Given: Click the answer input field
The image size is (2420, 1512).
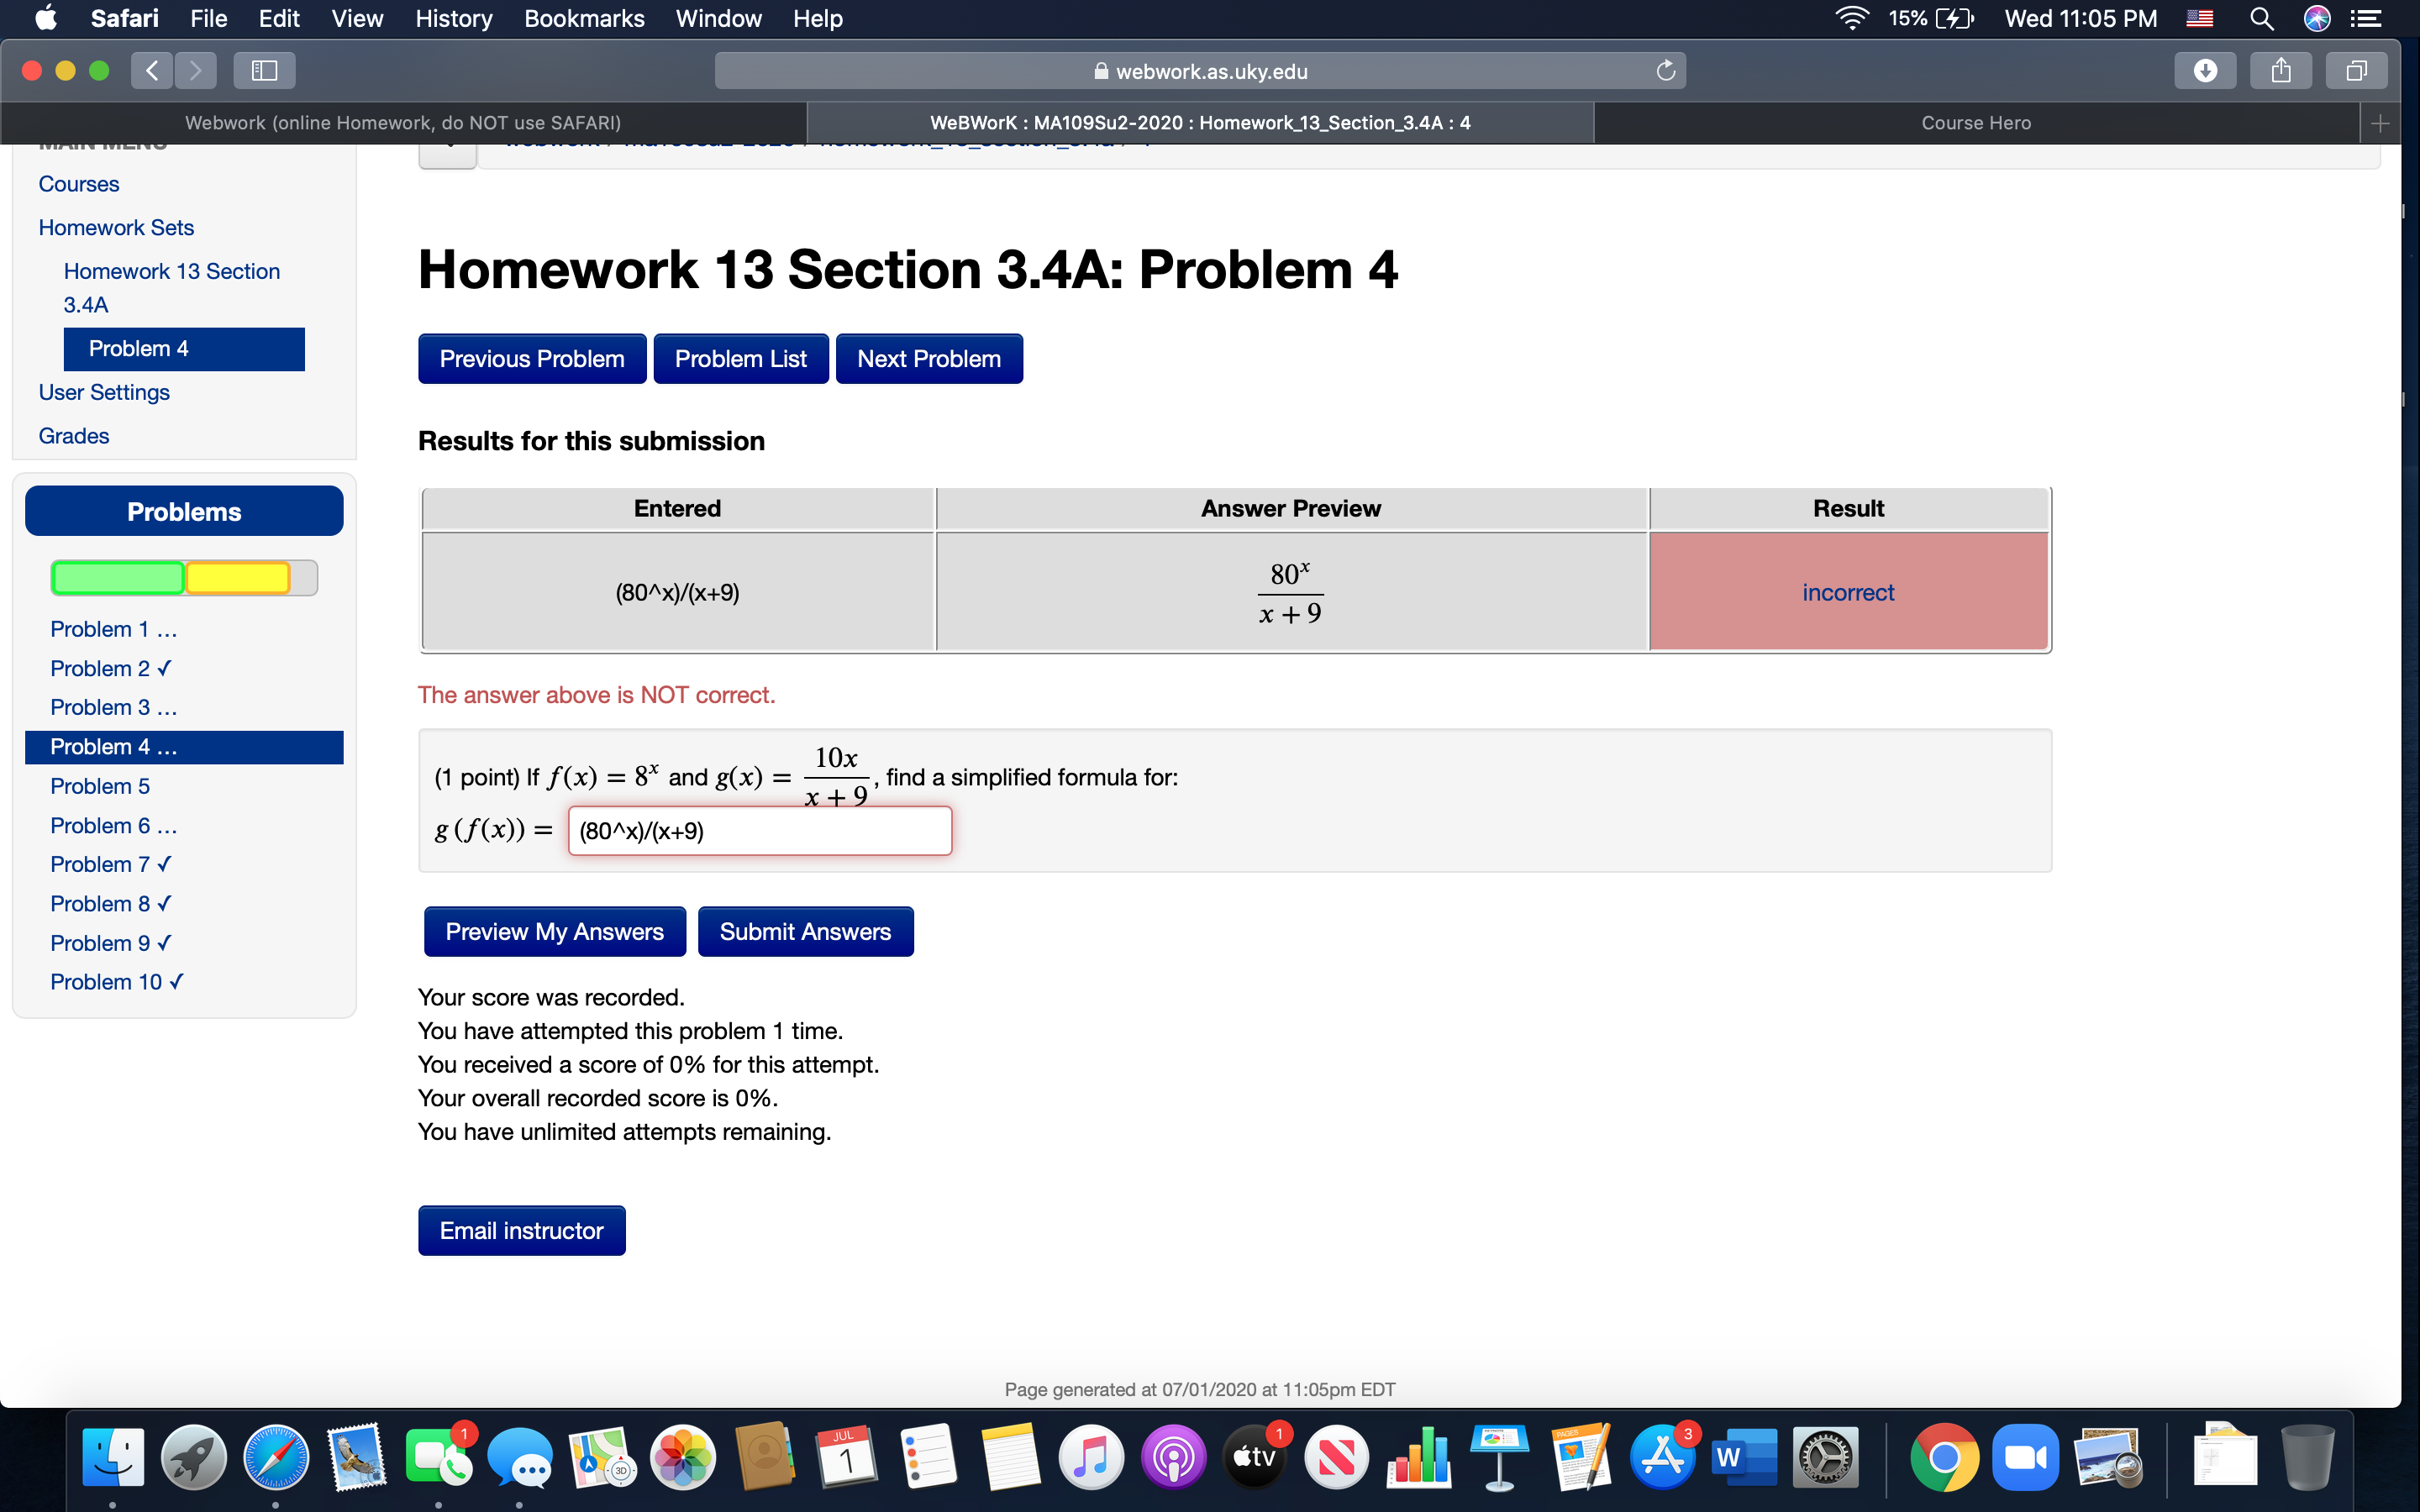Looking at the screenshot, I should 758,831.
